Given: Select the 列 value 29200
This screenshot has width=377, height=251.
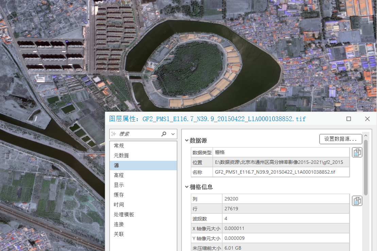Looking at the screenshot, I should (x=231, y=199).
